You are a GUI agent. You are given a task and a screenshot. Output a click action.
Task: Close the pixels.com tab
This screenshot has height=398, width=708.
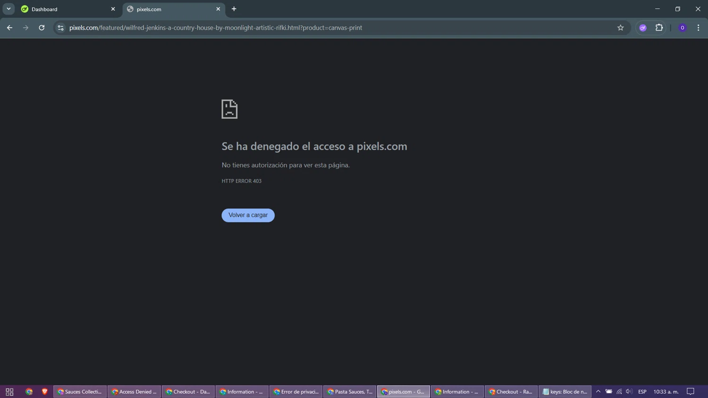pyautogui.click(x=218, y=9)
